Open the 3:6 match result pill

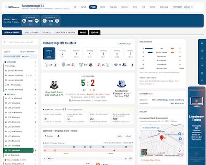51,65
